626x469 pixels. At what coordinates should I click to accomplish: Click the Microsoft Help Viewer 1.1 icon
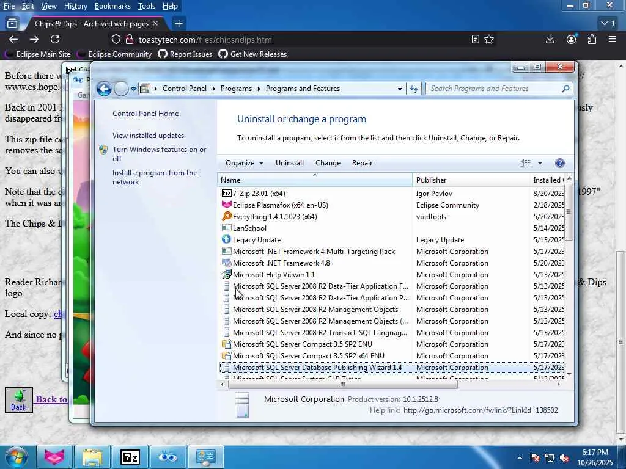click(x=226, y=274)
